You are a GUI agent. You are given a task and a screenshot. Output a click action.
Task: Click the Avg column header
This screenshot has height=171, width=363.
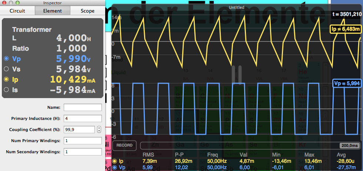coord(342,155)
